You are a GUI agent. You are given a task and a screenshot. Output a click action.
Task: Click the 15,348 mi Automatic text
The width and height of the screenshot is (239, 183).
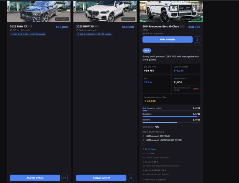[x=86, y=30]
